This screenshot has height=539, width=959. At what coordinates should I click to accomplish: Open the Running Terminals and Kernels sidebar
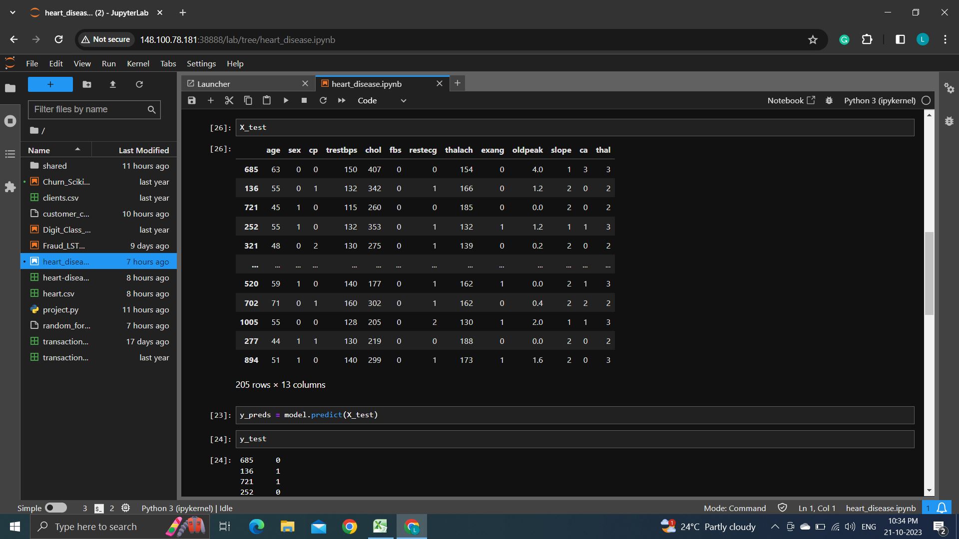(x=10, y=121)
